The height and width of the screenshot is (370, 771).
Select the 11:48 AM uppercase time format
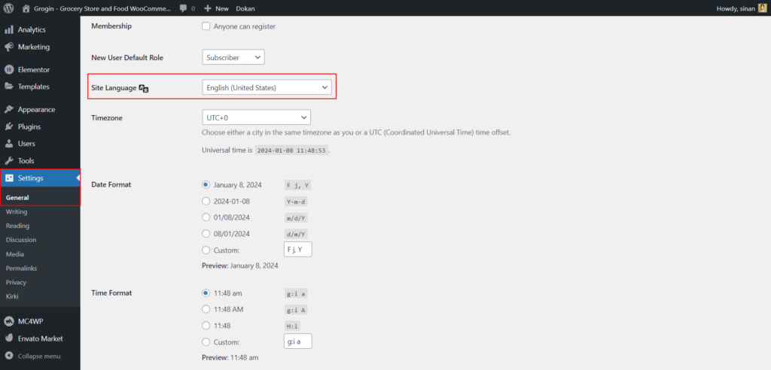click(x=206, y=309)
